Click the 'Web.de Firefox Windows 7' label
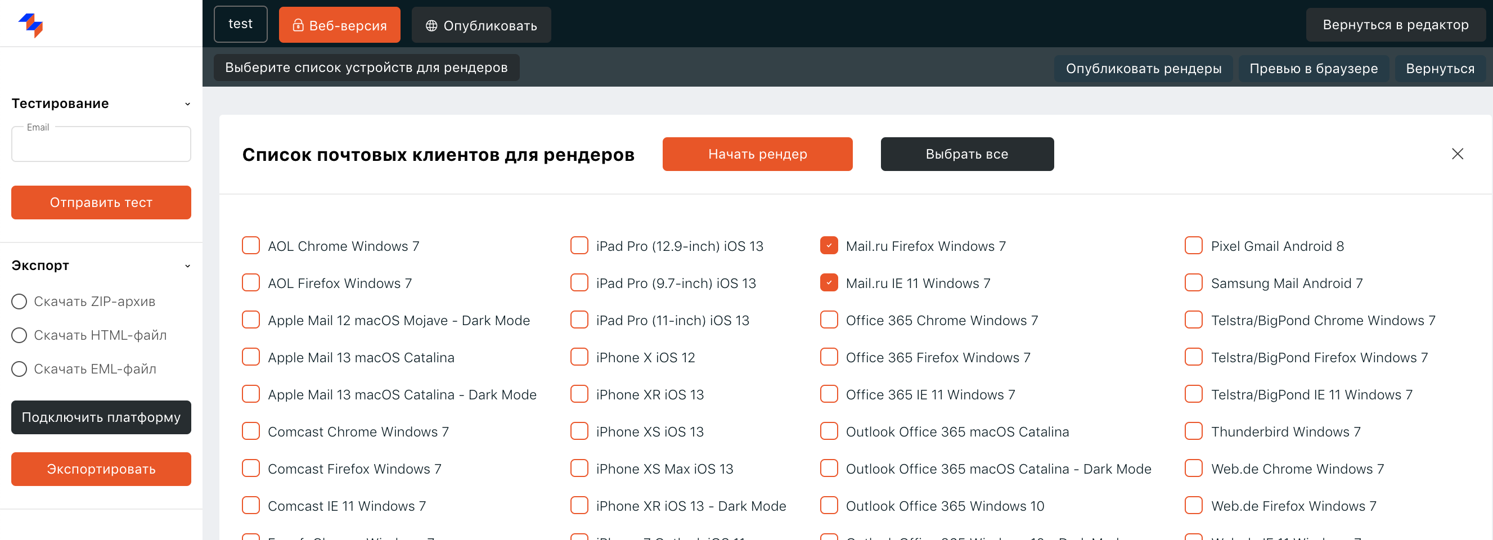 (x=1293, y=506)
